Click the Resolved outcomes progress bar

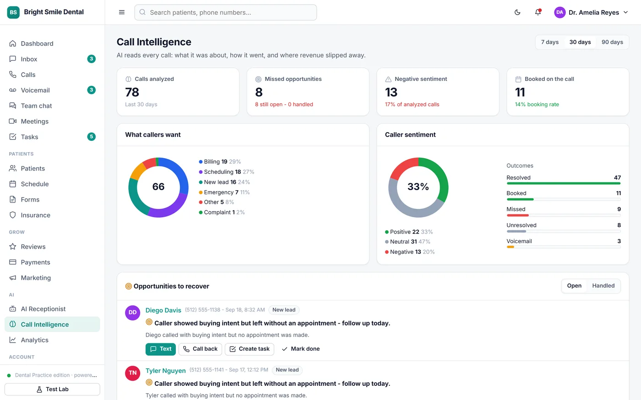[564, 183]
